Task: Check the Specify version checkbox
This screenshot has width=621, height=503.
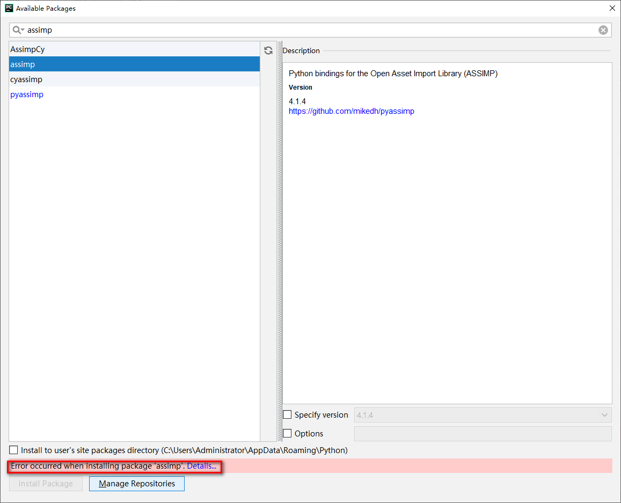Action: click(287, 414)
